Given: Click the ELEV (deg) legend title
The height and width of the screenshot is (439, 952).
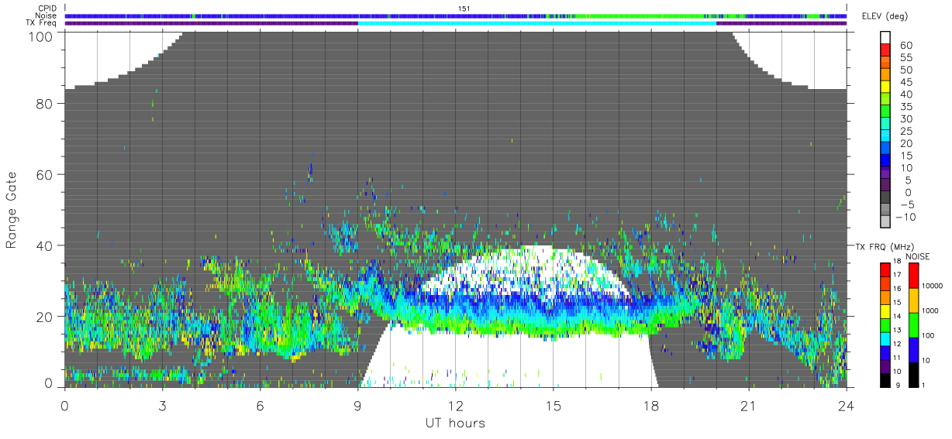Looking at the screenshot, I should (x=885, y=16).
